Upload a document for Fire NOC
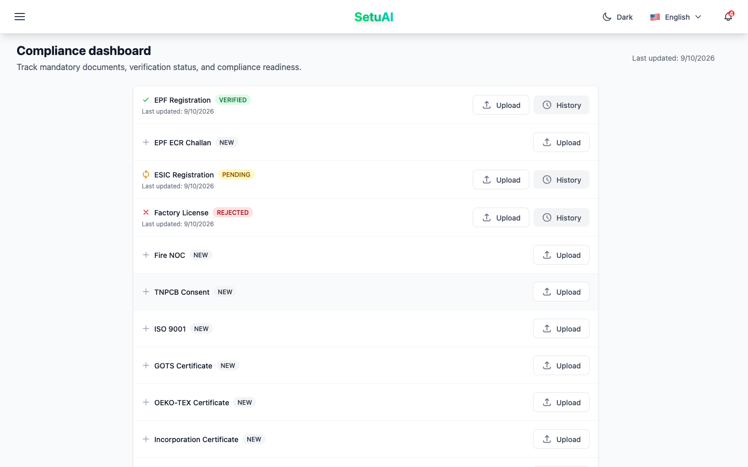 pos(561,255)
